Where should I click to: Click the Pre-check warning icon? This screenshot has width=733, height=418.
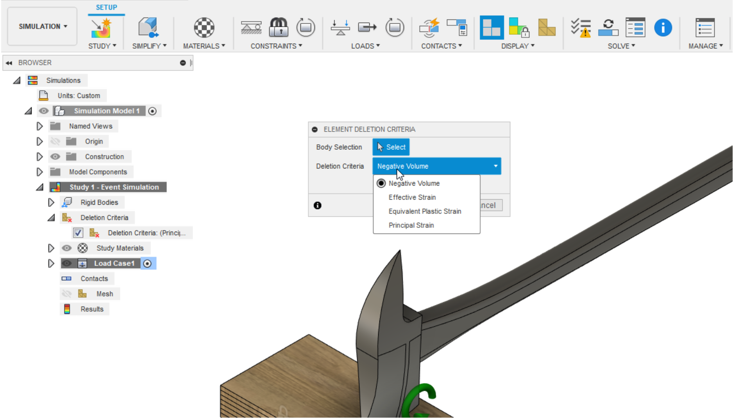[580, 28]
